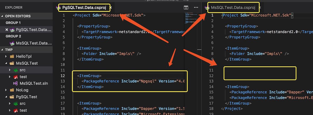Switch to the MsSQLTest.Data.csproj tab
This screenshot has width=313, height=115.
coord(233,8)
